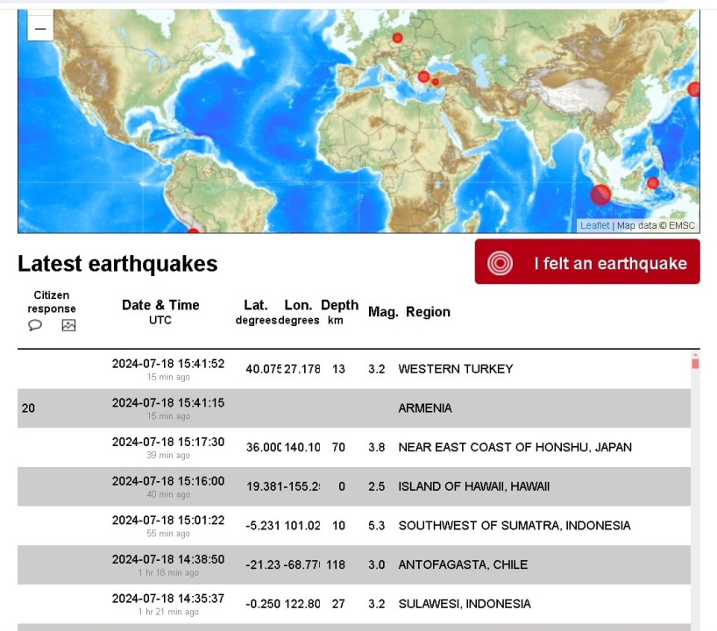Screen dimensions: 717x631
Task: Click the red marker near Japan at map edge
Action: 693,89
